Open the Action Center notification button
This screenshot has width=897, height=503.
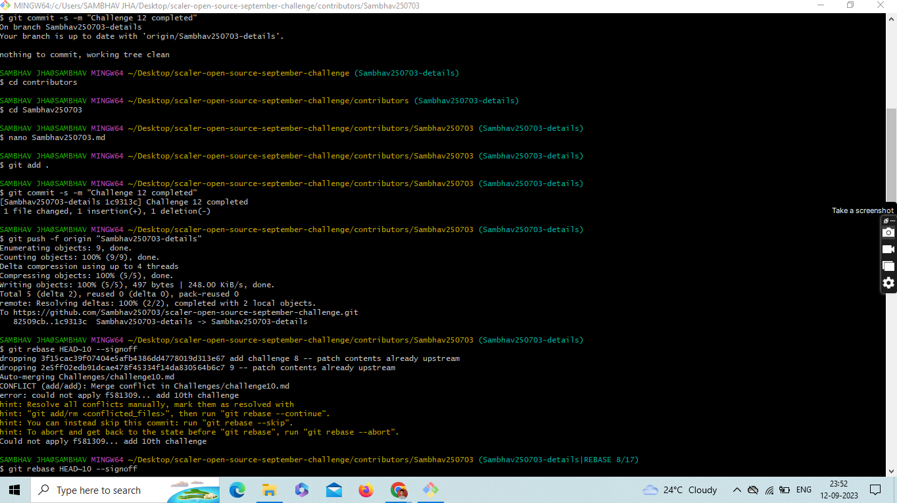point(875,490)
